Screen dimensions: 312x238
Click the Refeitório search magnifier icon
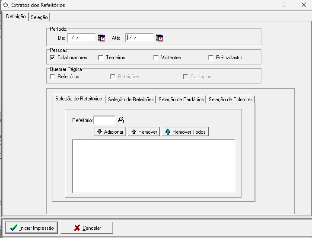click(121, 120)
